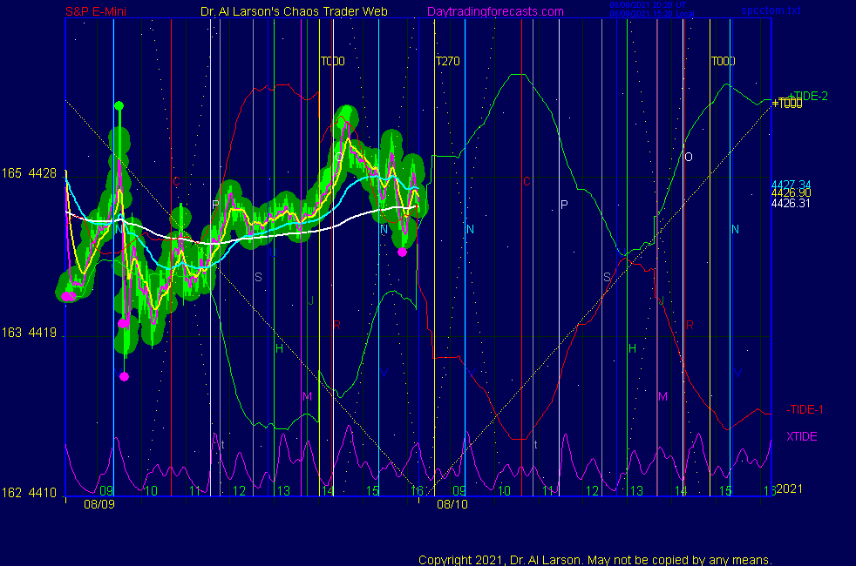This screenshot has height=566, width=856.
Task: Click the red C marker on 08/10
Action: (x=527, y=182)
